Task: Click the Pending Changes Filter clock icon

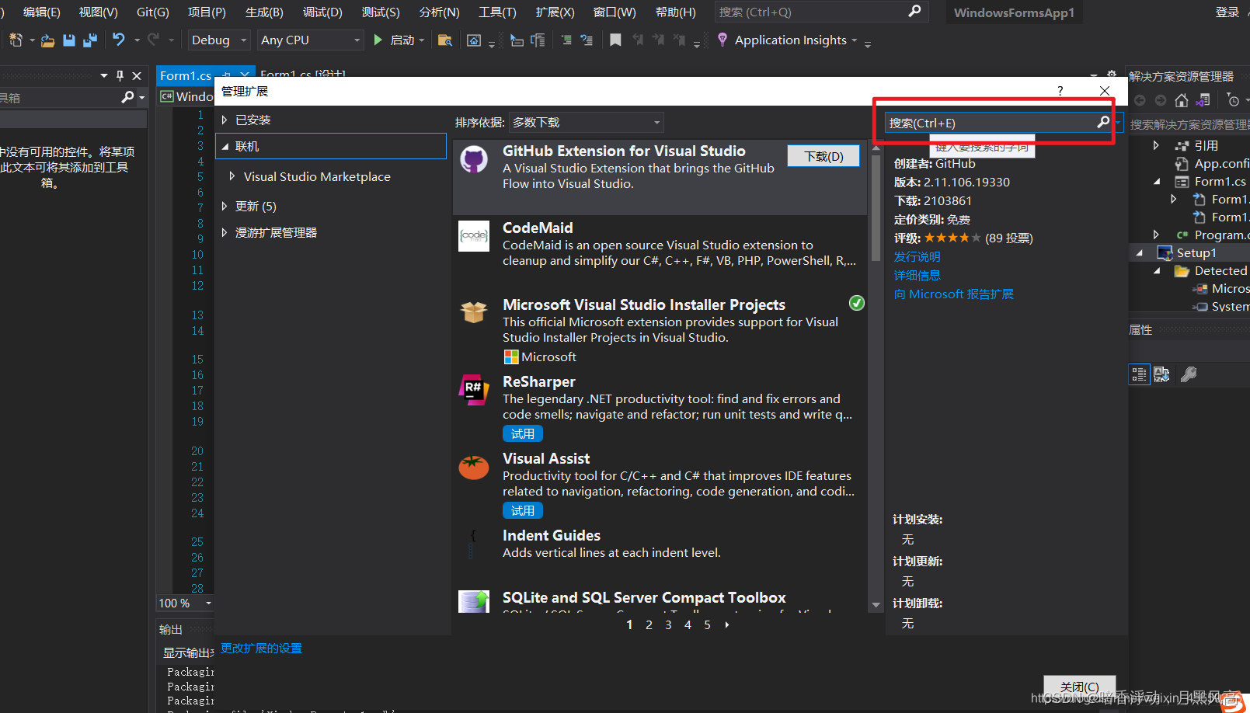Action: pos(1233,100)
